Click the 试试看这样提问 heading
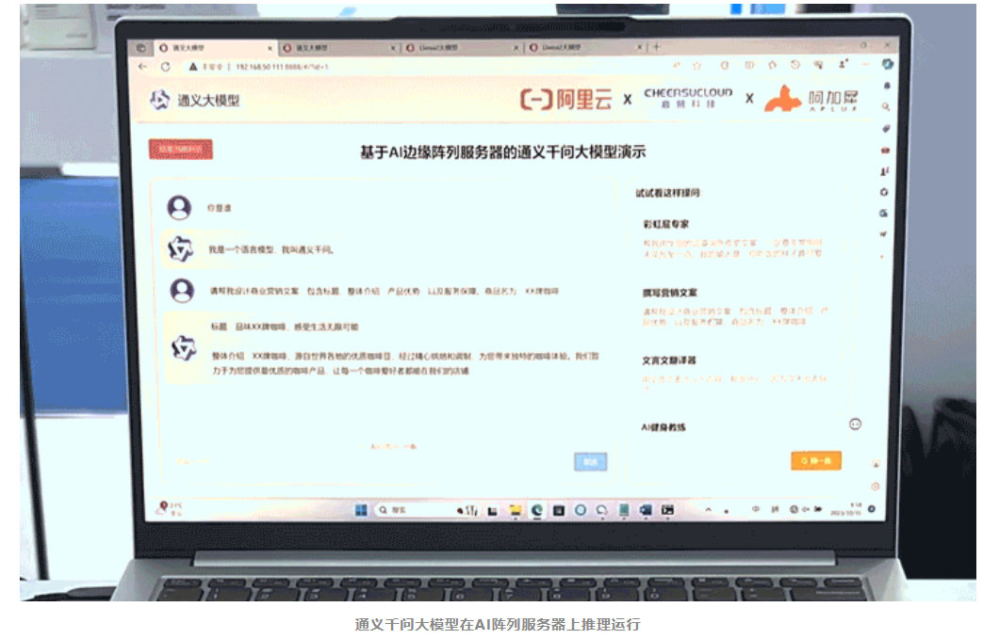This screenshot has width=999, height=639. pos(667,193)
